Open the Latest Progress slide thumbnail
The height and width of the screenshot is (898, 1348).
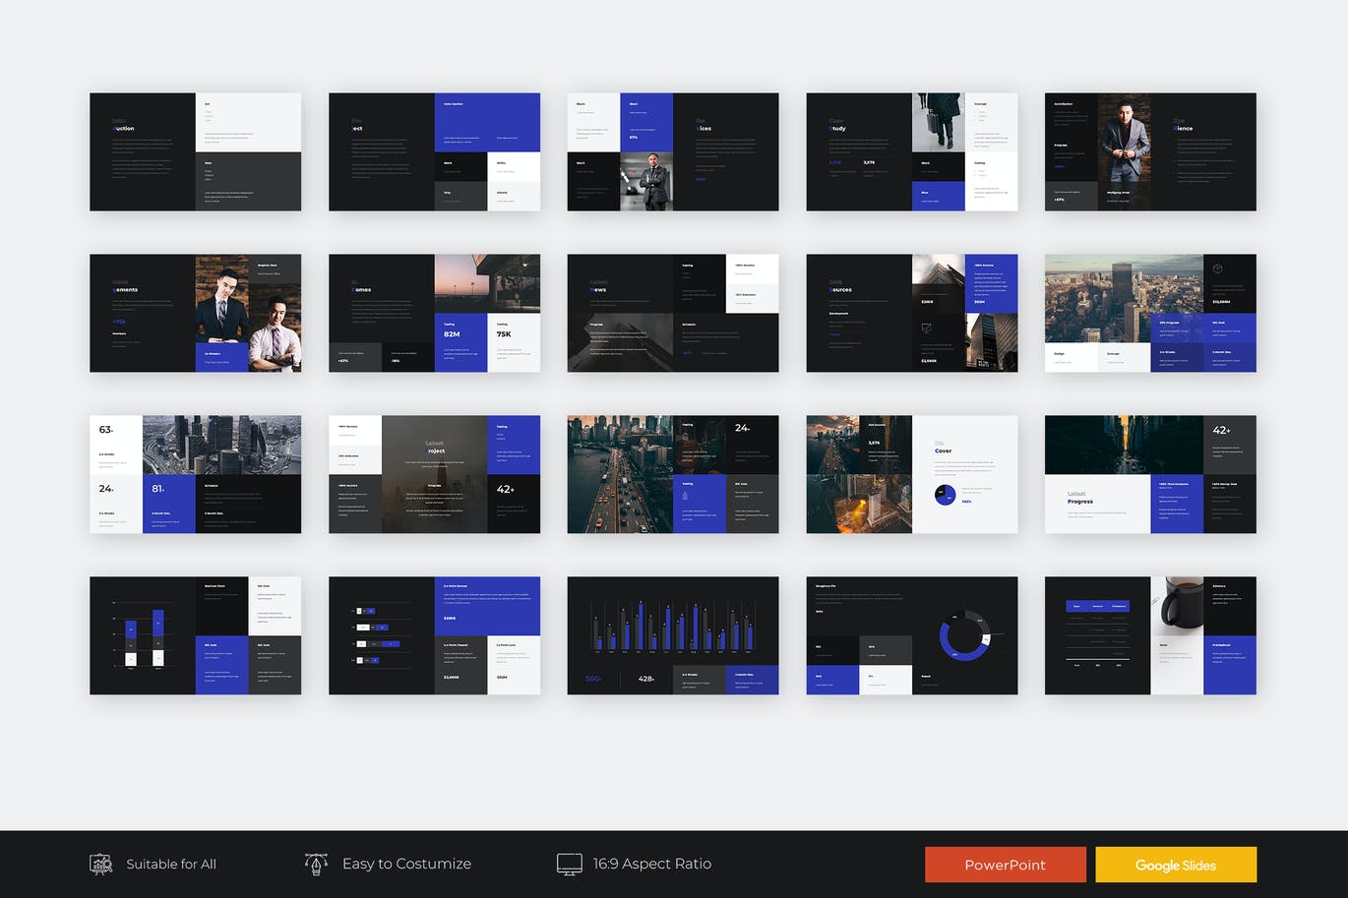1149,474
